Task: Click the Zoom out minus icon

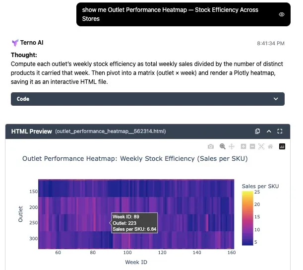Action: click(252, 146)
